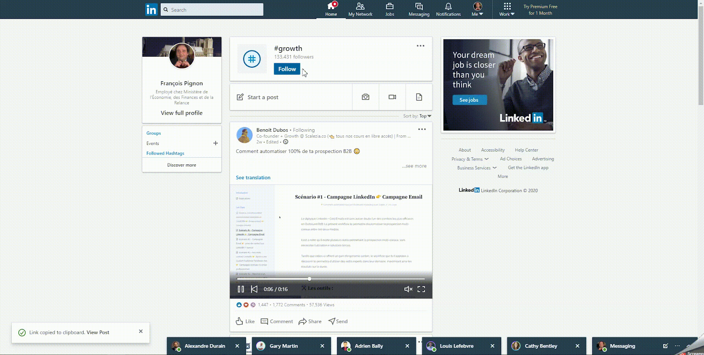Open Benoit Dubos post options menu
704x355 pixels.
pyautogui.click(x=422, y=129)
